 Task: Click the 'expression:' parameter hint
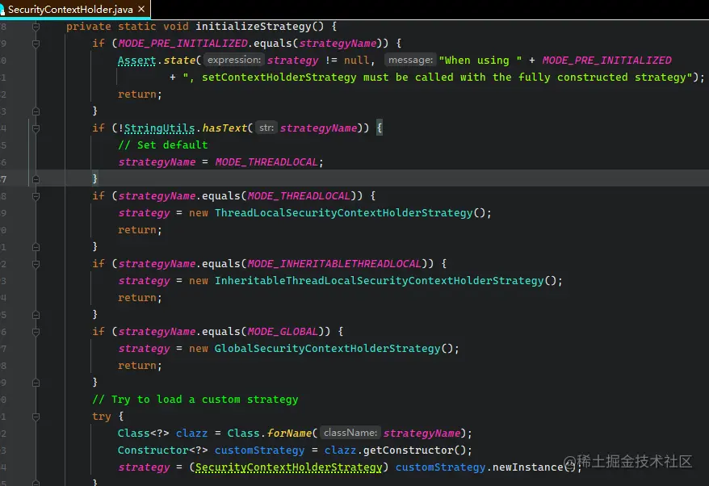(233, 60)
